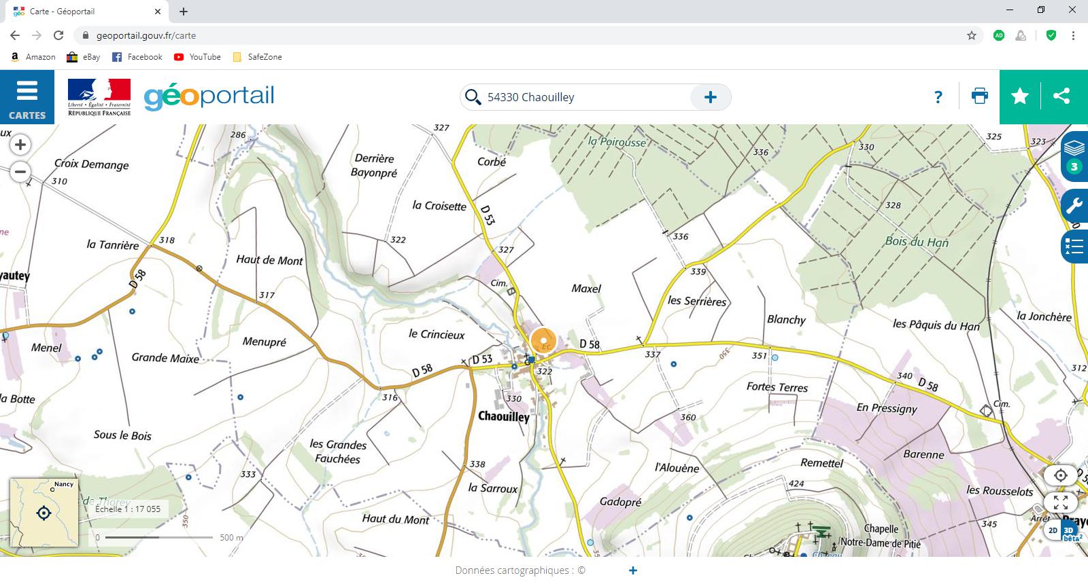
Task: Open a new browser tab
Action: point(184,12)
